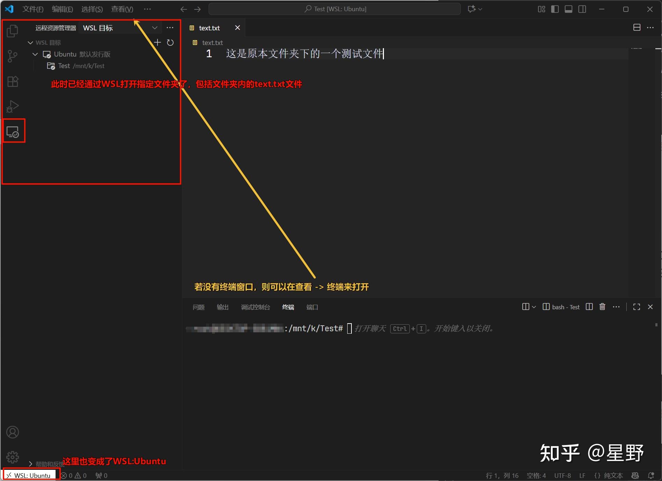Open the WSL 目标 view dropdown
The width and height of the screenshot is (662, 481).
point(155,28)
